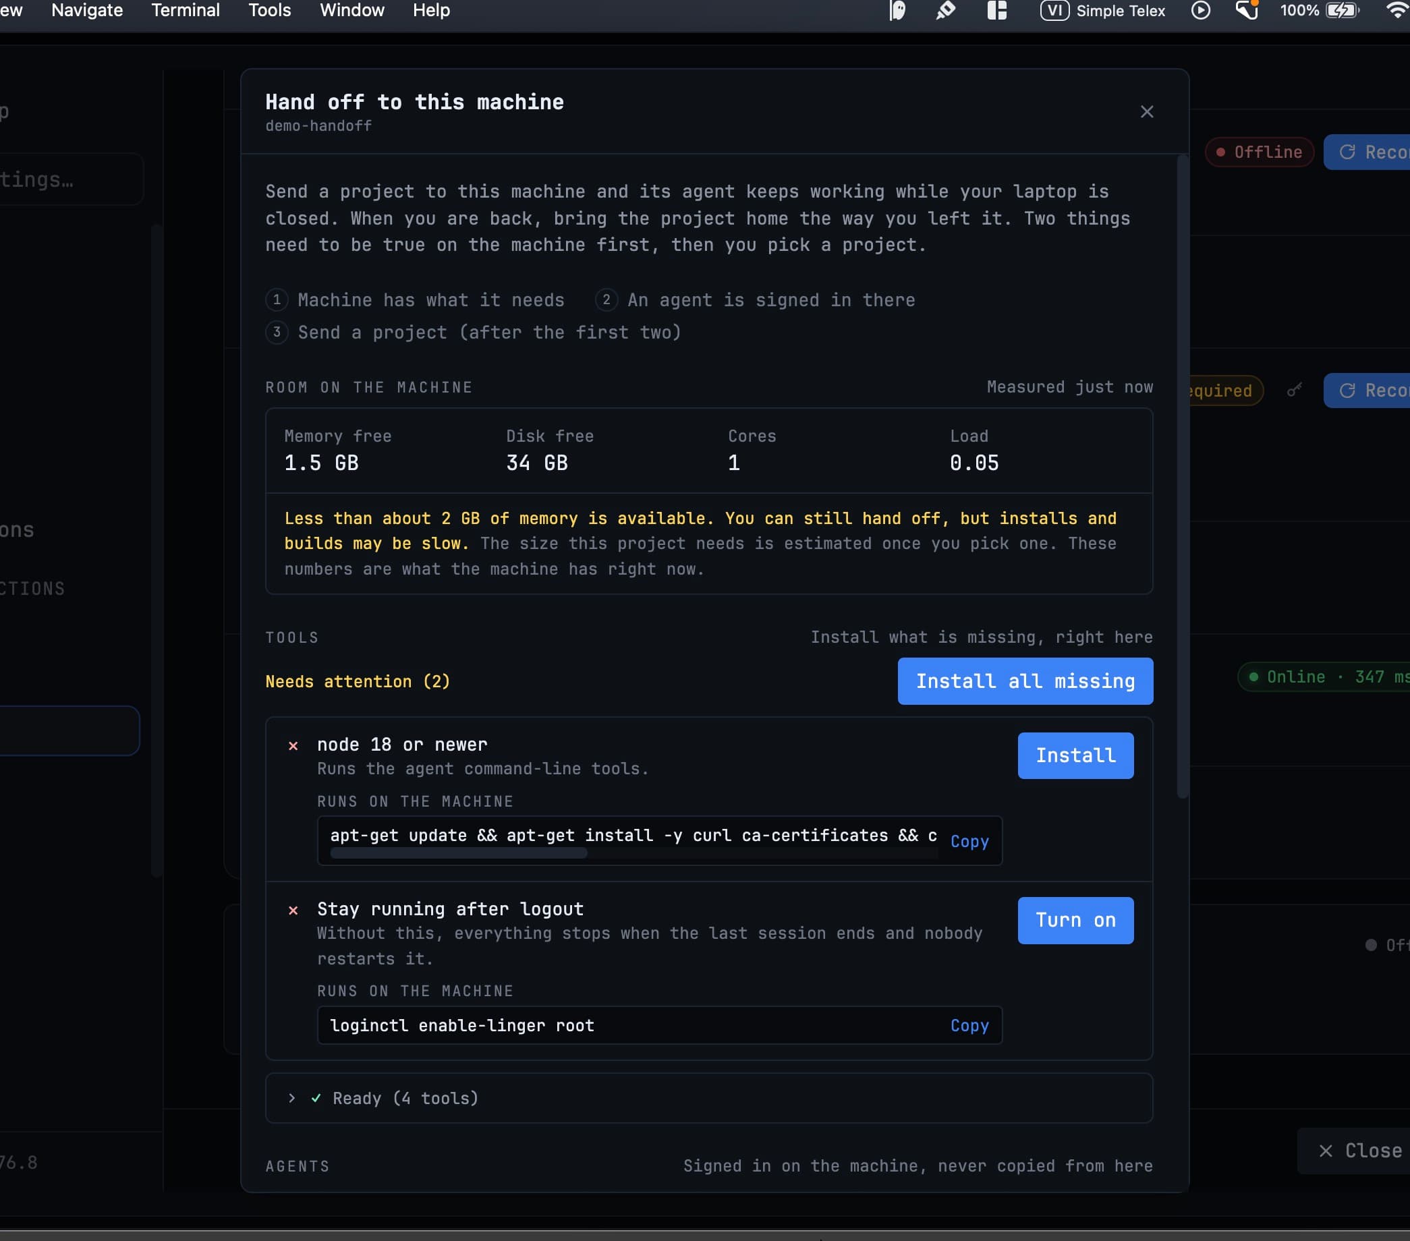
Task: Click the battery status icon
Action: click(1343, 10)
